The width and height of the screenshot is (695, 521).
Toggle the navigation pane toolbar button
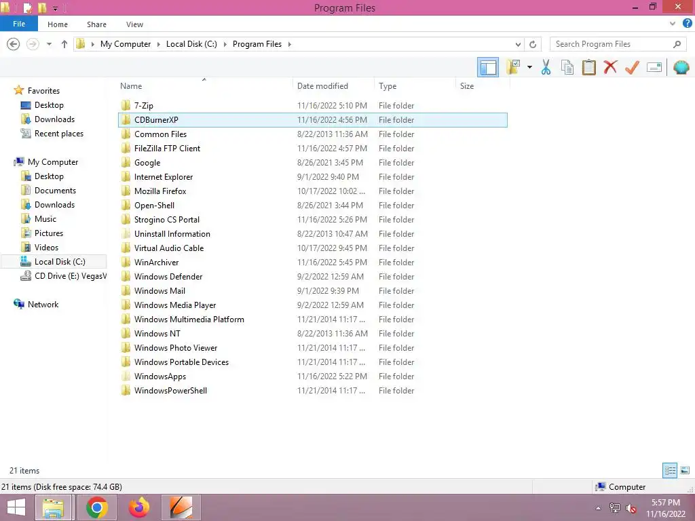pos(488,67)
